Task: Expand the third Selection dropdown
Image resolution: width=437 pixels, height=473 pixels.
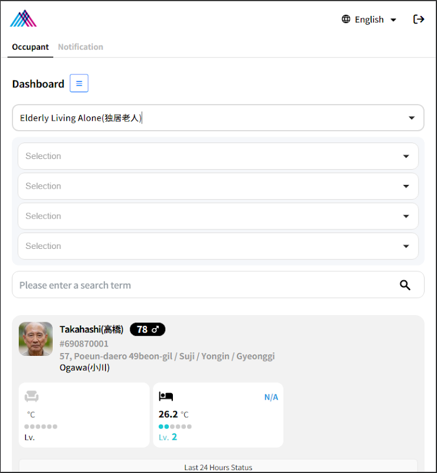Action: pyautogui.click(x=218, y=216)
